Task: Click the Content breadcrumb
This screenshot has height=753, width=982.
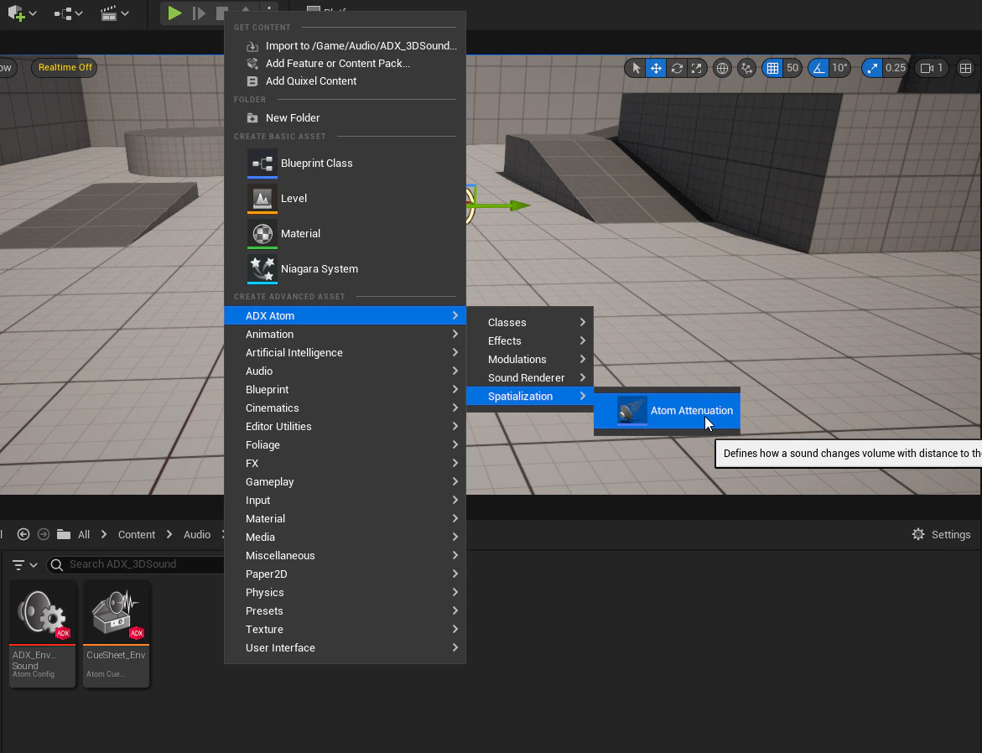Action: tap(137, 534)
